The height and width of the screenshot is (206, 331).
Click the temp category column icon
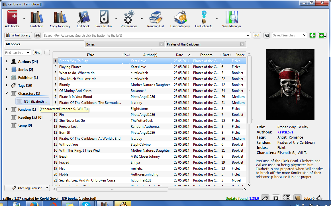click(14, 125)
